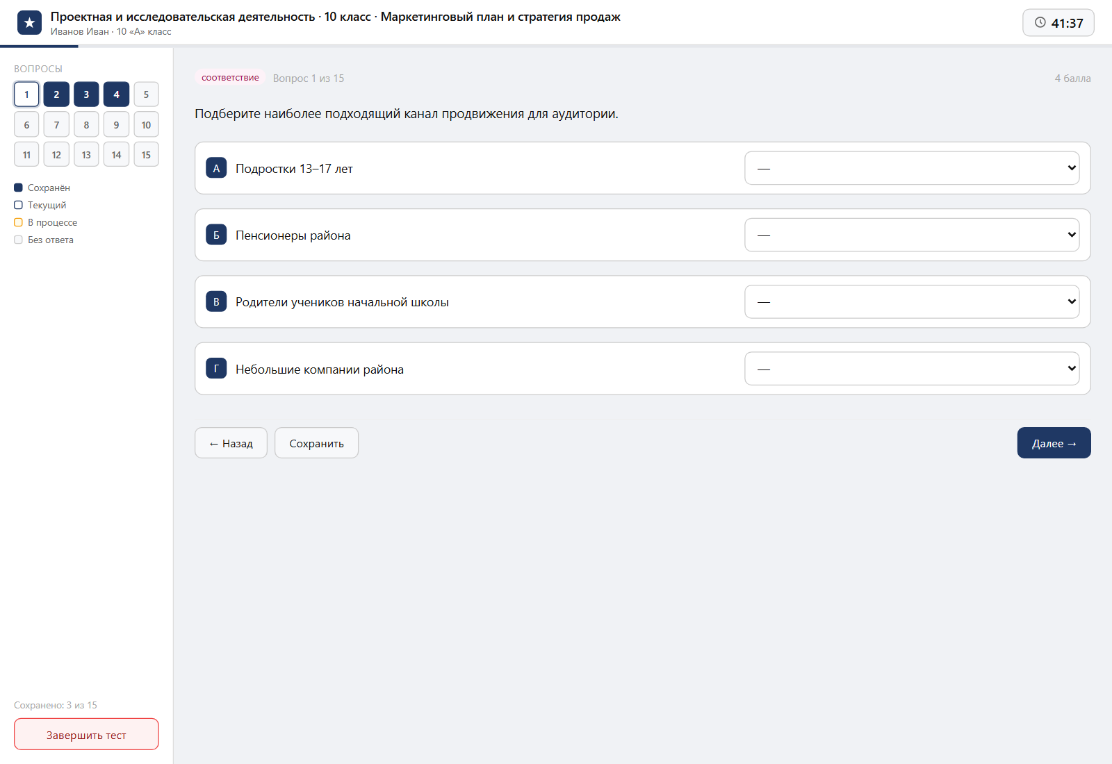
Task: Jump to question 12
Action: pos(56,154)
